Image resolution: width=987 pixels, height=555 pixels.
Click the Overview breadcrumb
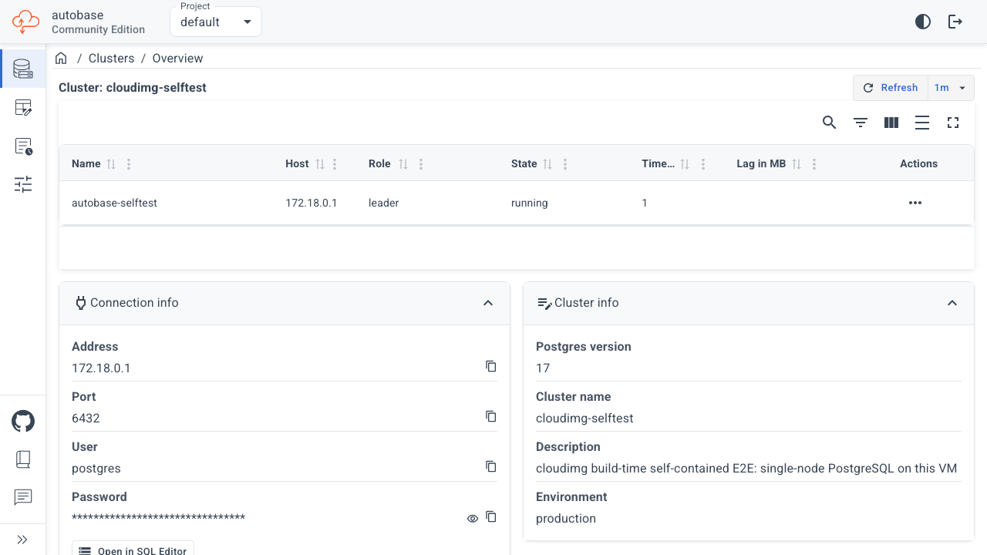tap(177, 59)
